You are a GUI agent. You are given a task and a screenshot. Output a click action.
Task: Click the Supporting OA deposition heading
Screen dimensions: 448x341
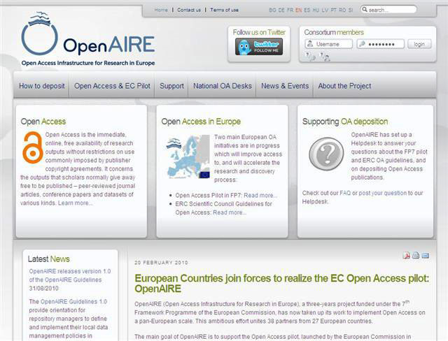[x=345, y=122]
